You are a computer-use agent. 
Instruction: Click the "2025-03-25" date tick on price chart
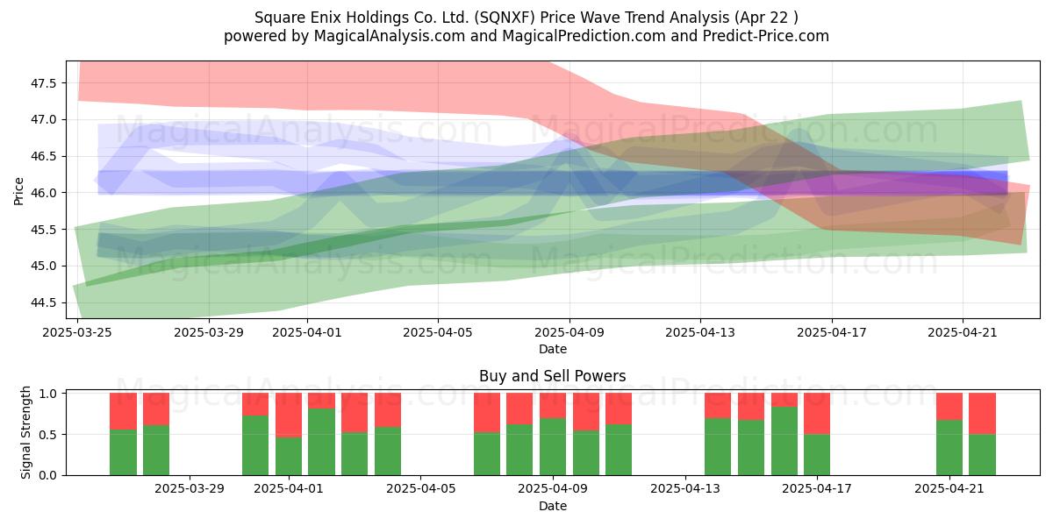click(x=78, y=332)
